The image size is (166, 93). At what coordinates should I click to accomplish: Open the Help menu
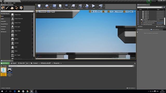(x=14, y=3)
